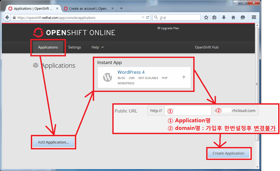This screenshot has height=171, width=280.
Task: Click the address bar URL
Action: (x=56, y=18)
